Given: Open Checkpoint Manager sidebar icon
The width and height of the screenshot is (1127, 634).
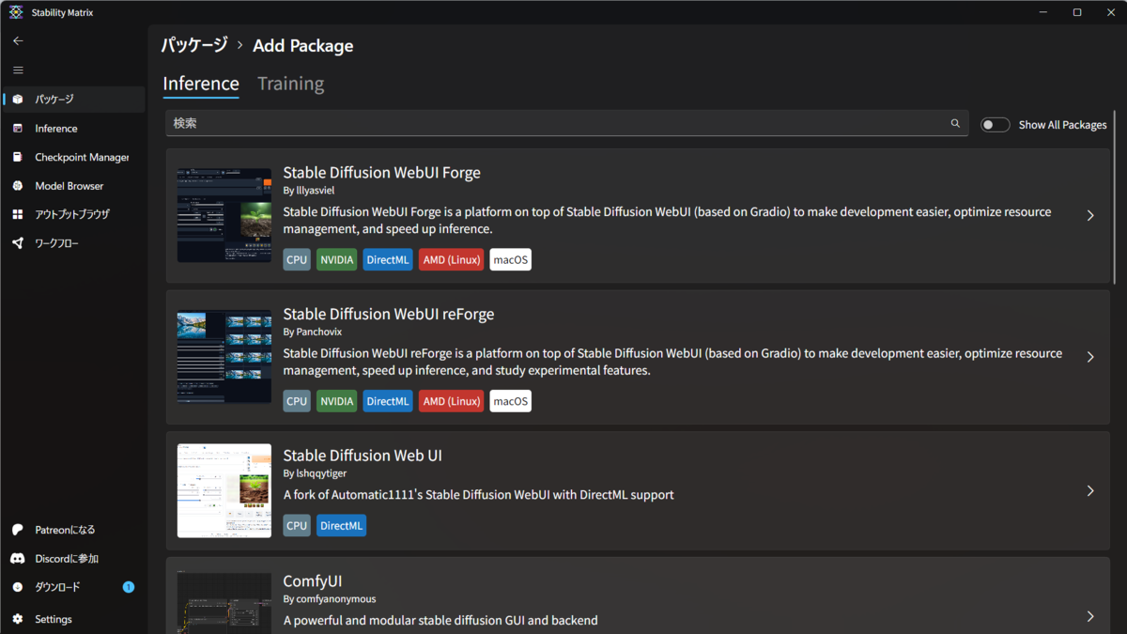Looking at the screenshot, I should [18, 157].
